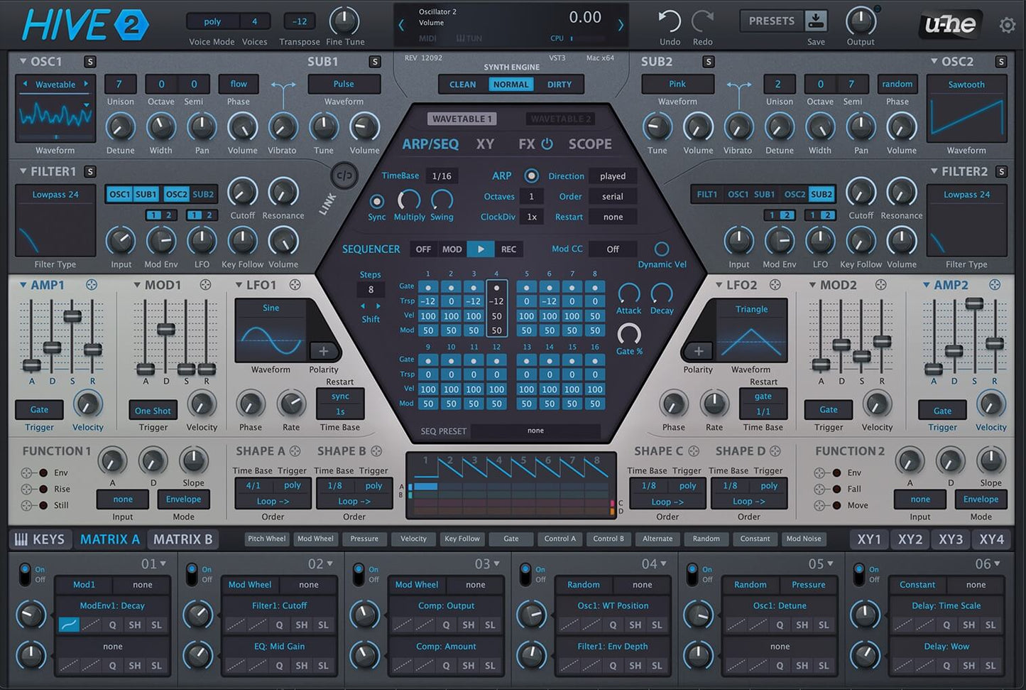Toggle OSC2 input on Filter1
This screenshot has width=1026, height=690.
point(176,194)
